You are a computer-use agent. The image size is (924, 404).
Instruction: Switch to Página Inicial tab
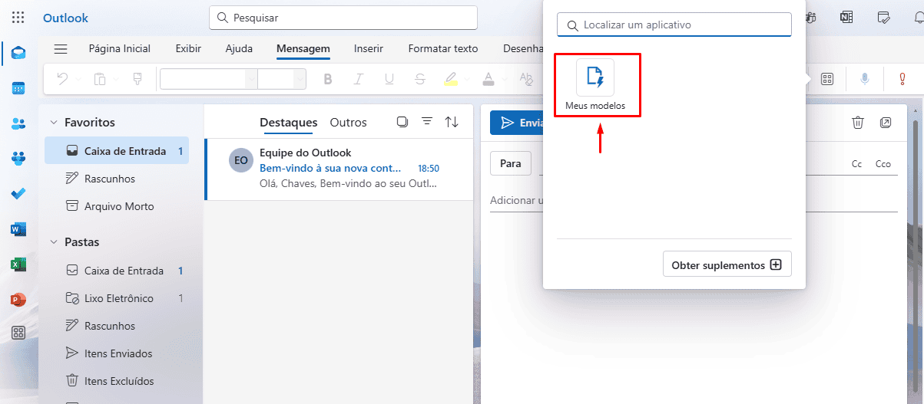pos(120,48)
